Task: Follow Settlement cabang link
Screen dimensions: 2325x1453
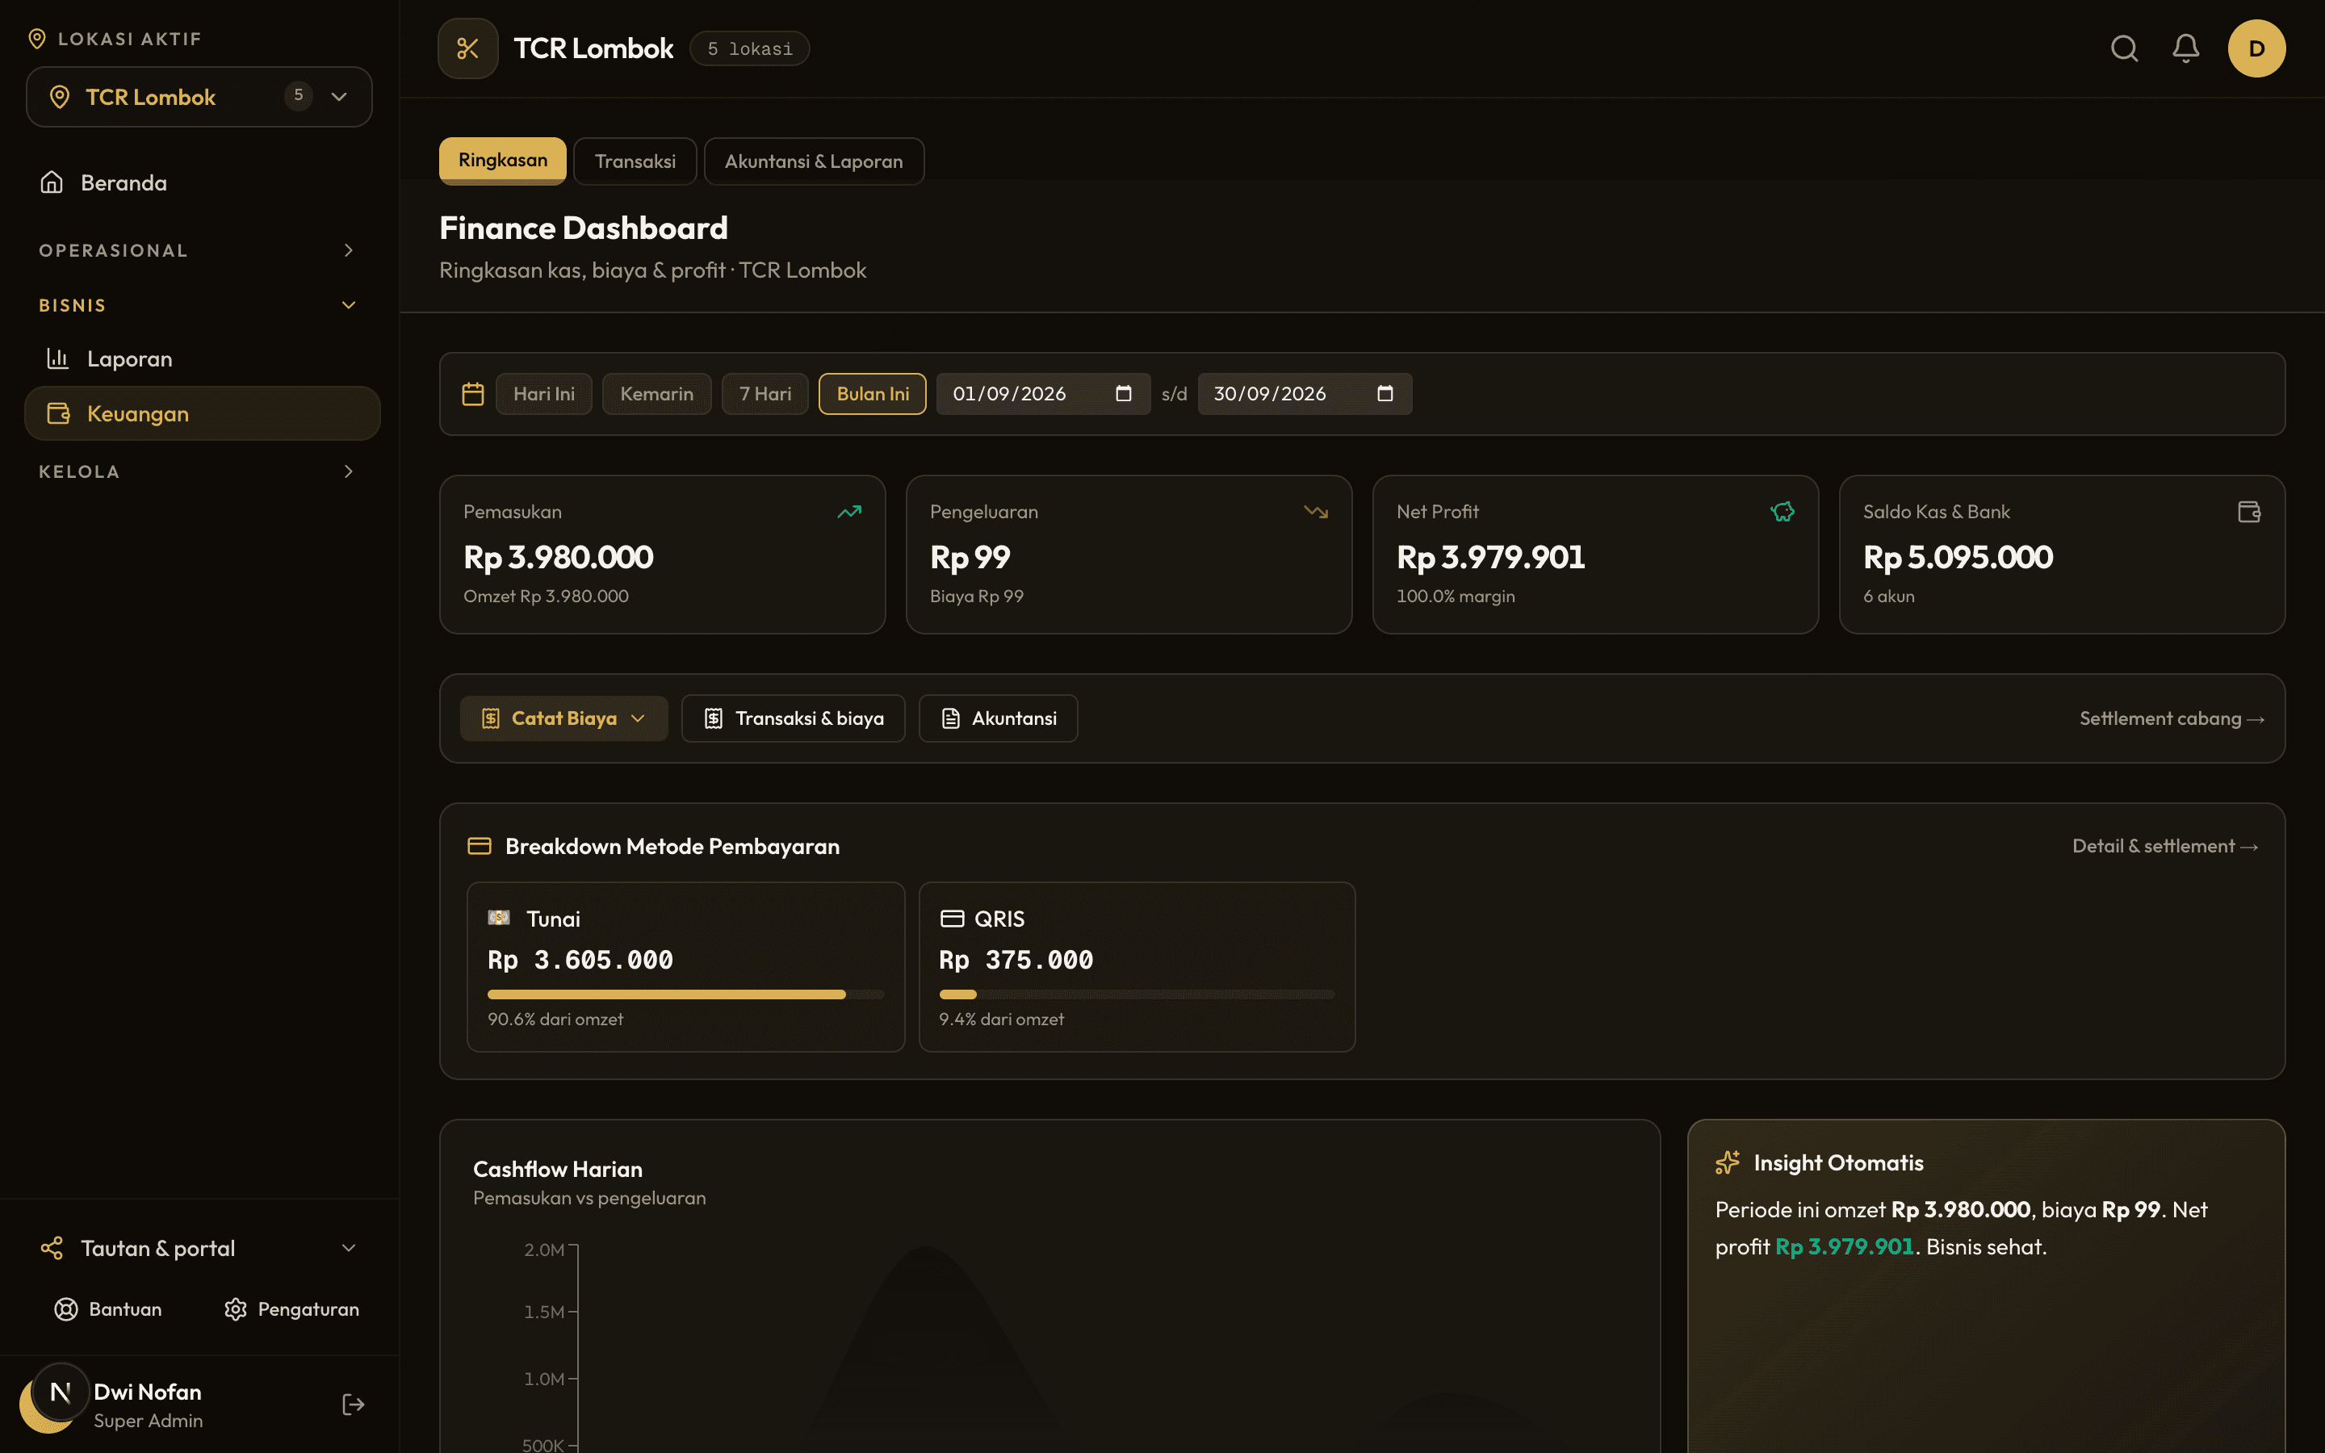Action: pos(2172,718)
